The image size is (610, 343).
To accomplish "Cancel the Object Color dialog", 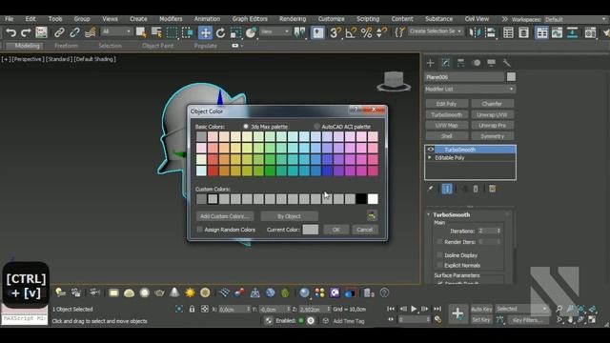I will tap(364, 230).
